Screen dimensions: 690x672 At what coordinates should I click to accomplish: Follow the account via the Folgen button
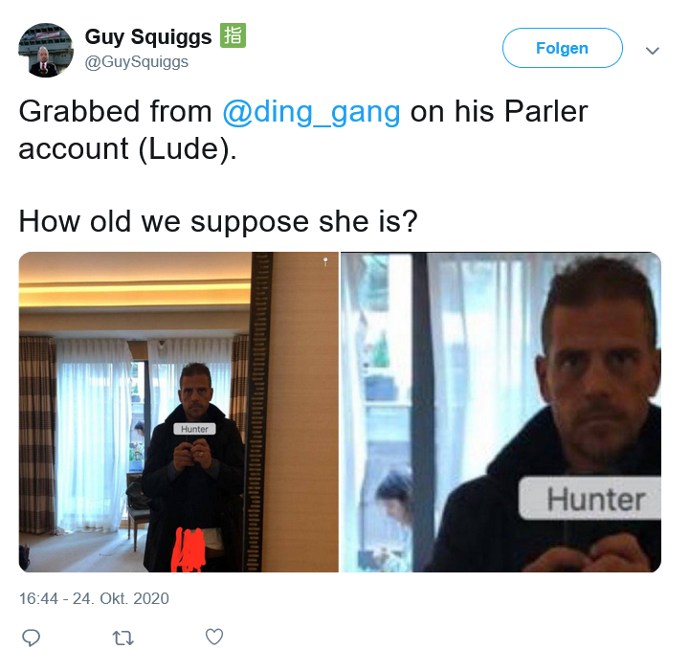[563, 48]
